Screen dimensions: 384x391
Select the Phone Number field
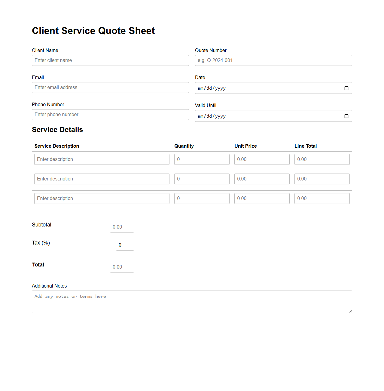coord(110,114)
